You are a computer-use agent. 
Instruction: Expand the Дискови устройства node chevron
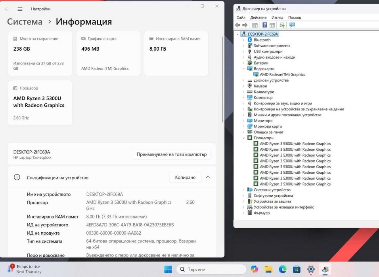[x=243, y=80]
